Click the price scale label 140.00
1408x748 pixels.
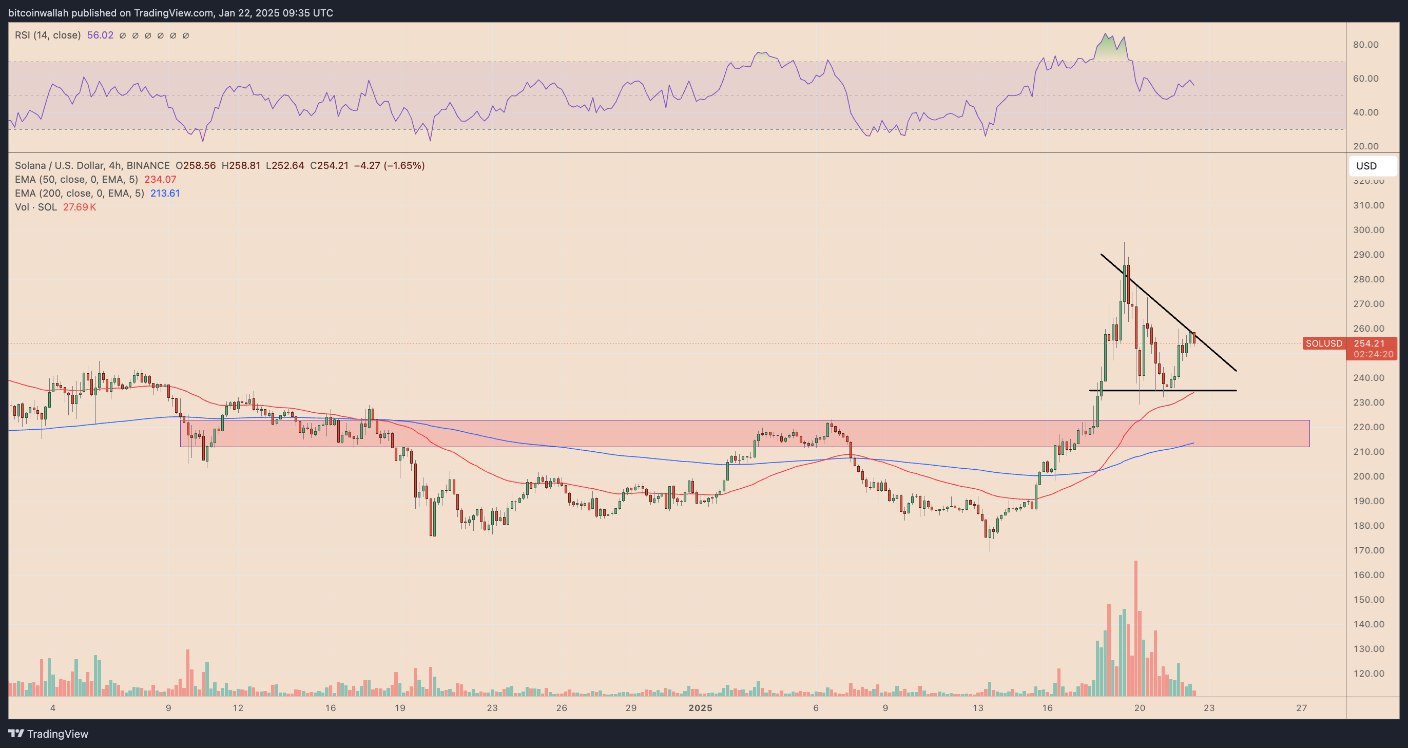(x=1368, y=624)
